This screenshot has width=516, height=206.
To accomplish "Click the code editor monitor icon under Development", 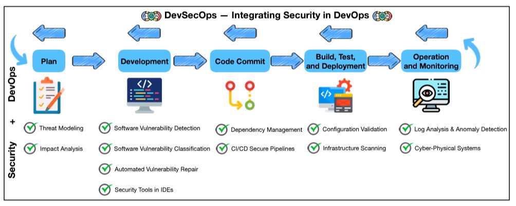I will 144,96.
